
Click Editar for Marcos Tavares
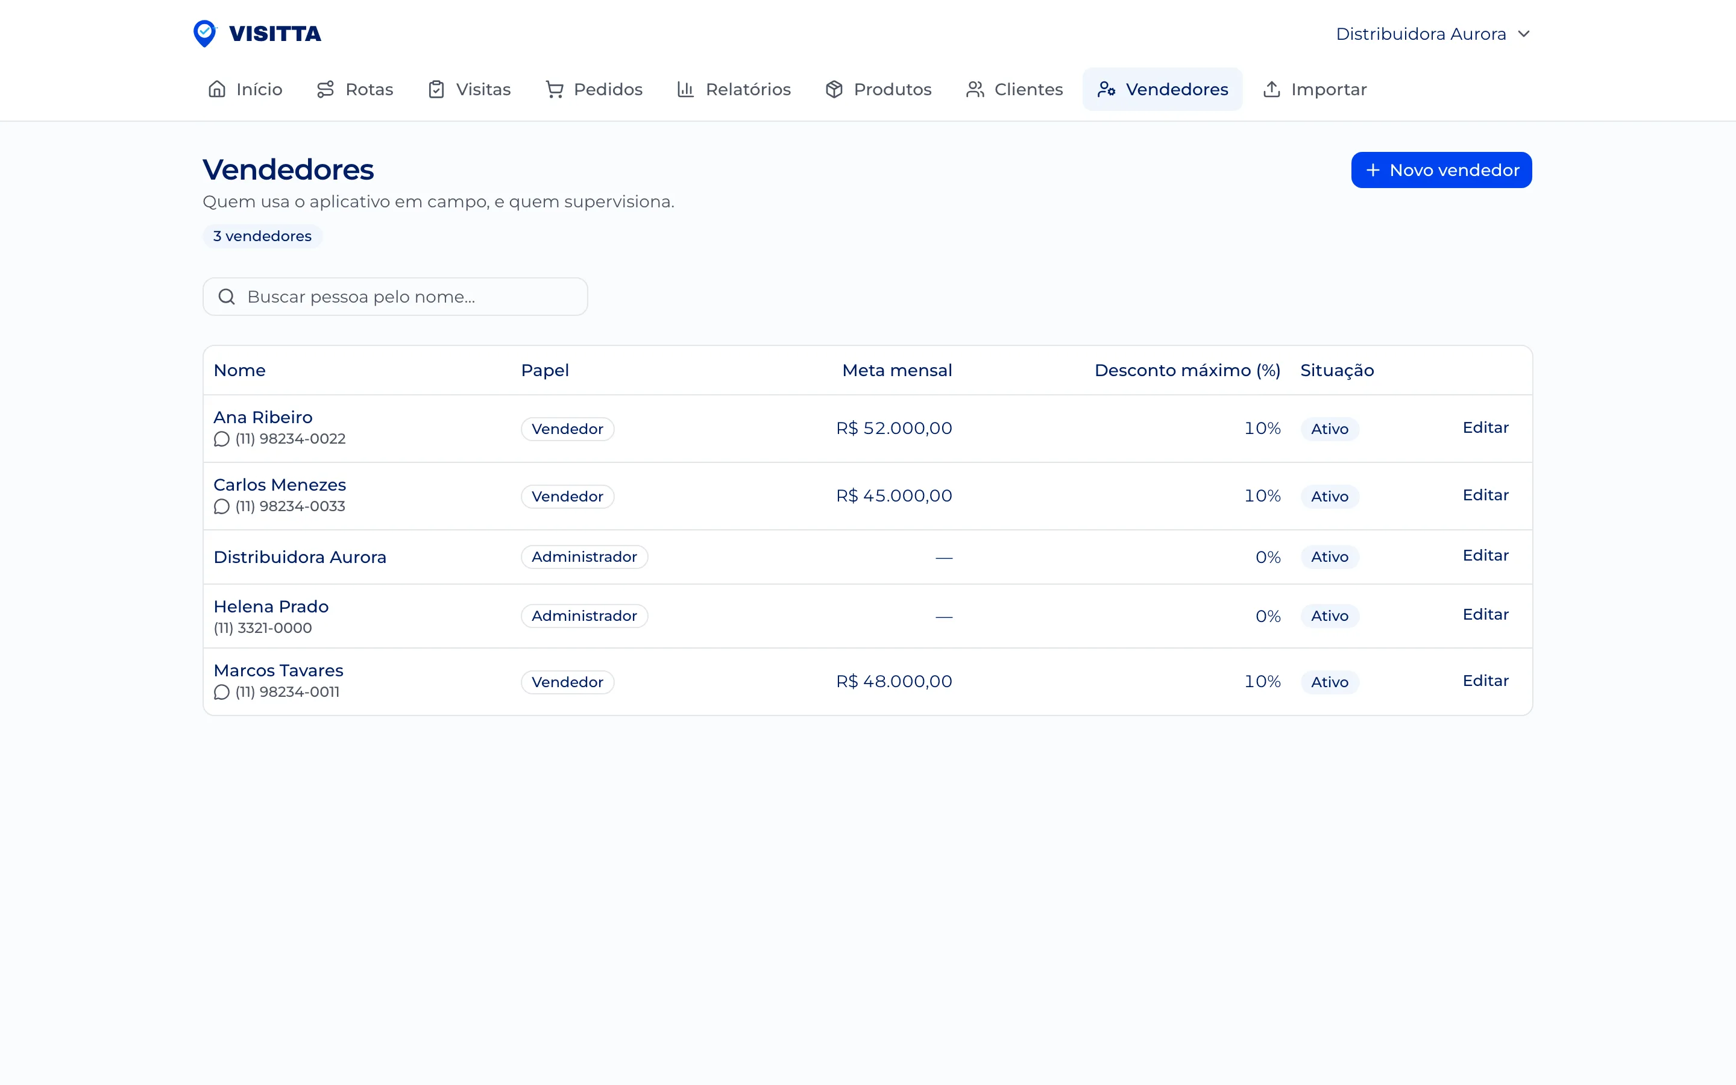pos(1485,681)
